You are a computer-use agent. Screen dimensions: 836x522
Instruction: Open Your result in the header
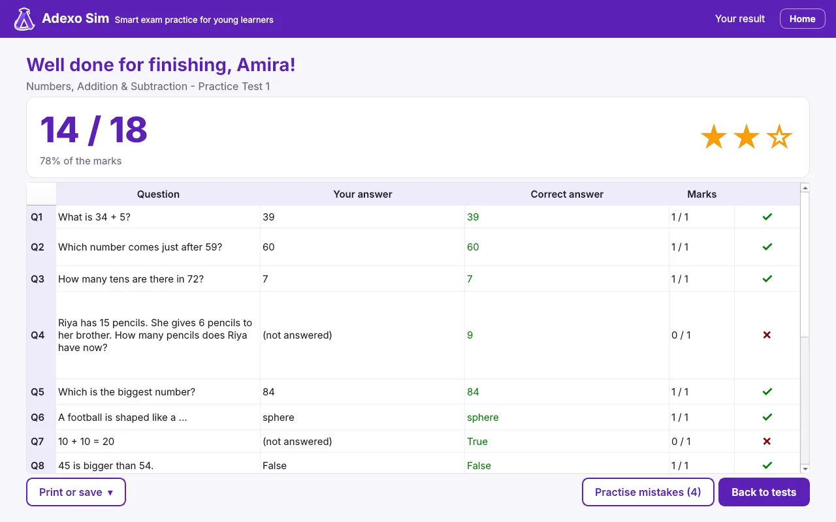click(x=740, y=19)
